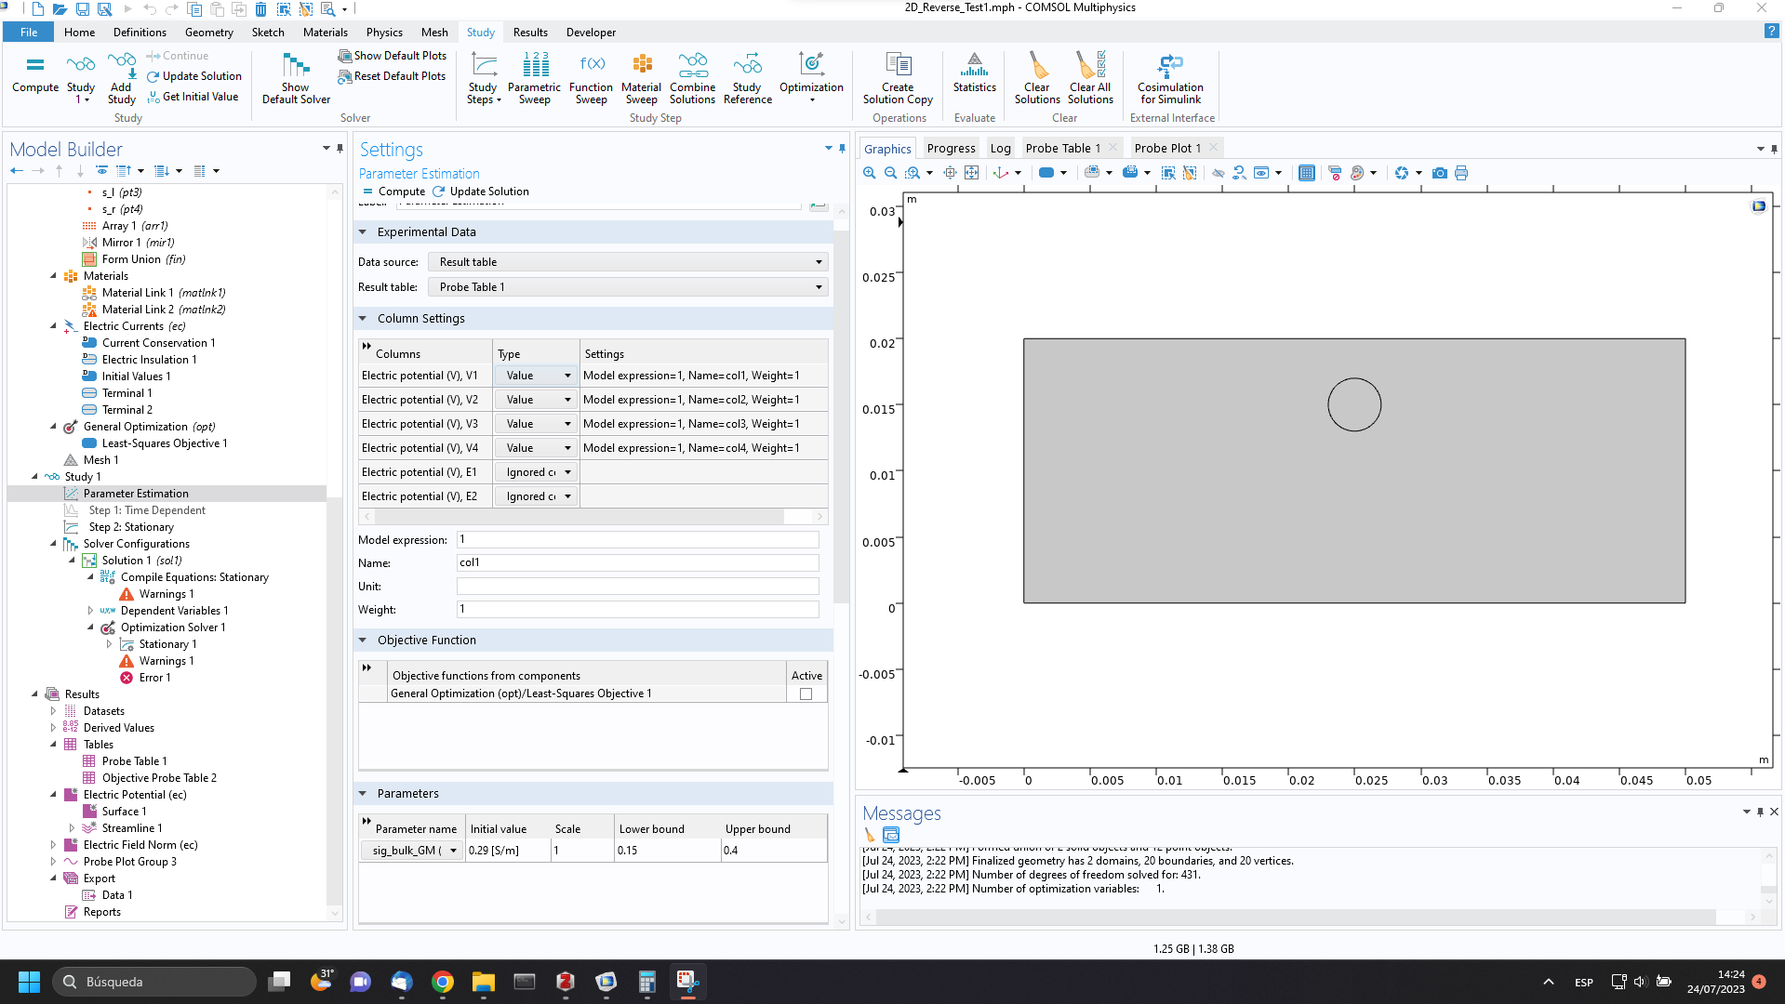Viewport: 1785px width, 1004px height.
Task: Select Step 2: Stationary node
Action: 131,527
